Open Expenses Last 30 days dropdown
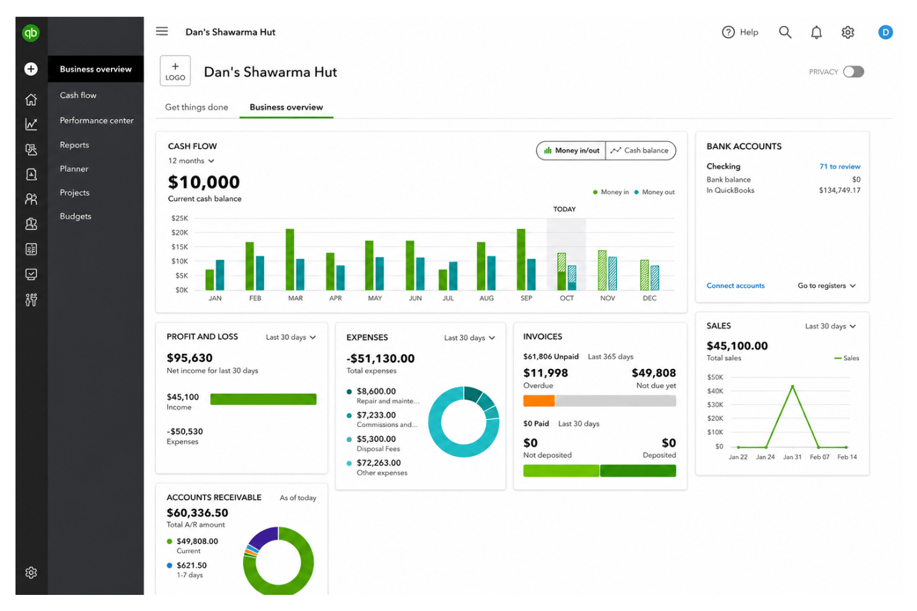Screen dimensions: 917x611 coord(470,338)
